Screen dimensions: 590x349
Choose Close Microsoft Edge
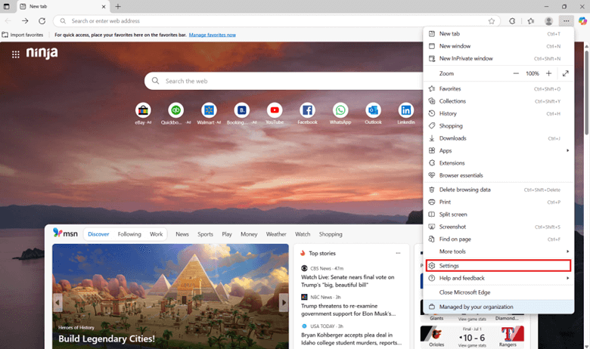coord(498,292)
